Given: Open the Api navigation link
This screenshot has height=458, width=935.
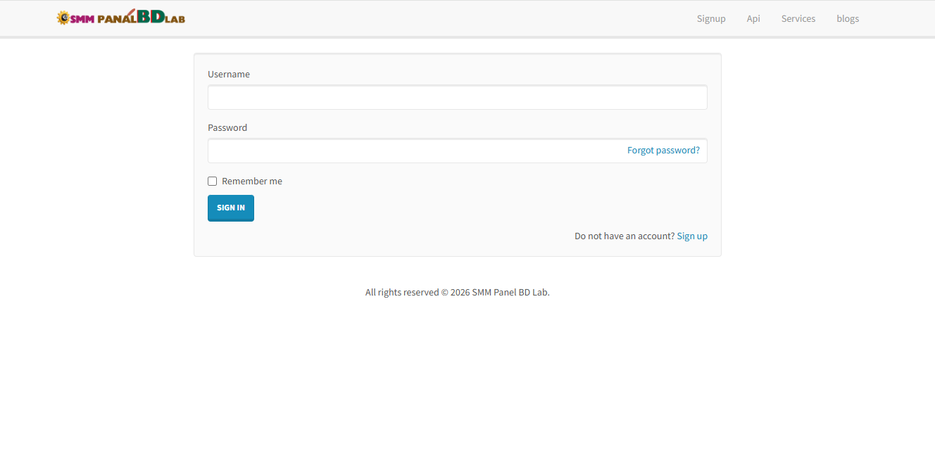Looking at the screenshot, I should 753,19.
